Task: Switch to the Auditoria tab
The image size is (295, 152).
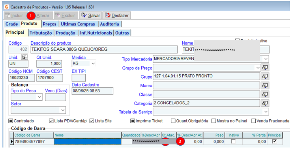Action: [109, 24]
